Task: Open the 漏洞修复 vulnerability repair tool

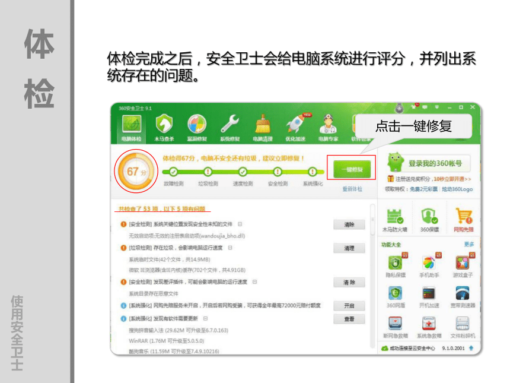Action: pos(197,128)
